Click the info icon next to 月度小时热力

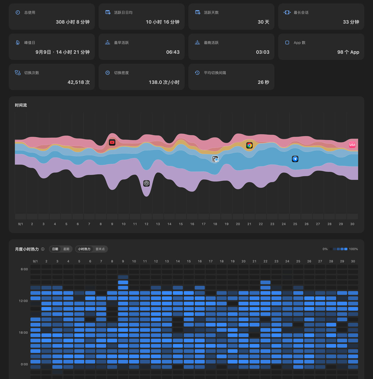[43, 249]
